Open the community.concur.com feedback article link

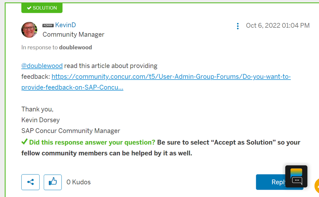tap(171, 77)
